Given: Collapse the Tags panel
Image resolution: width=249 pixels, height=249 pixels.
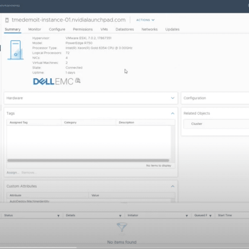Looking at the screenshot, I should (173, 113).
